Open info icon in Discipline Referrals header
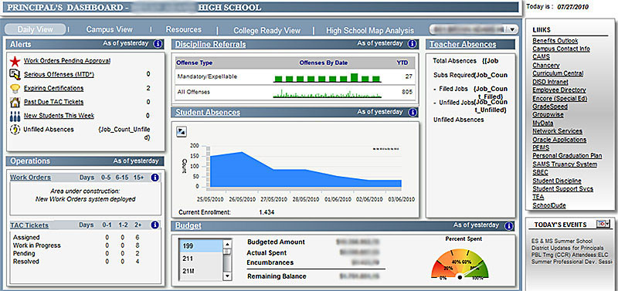 pos(413,44)
